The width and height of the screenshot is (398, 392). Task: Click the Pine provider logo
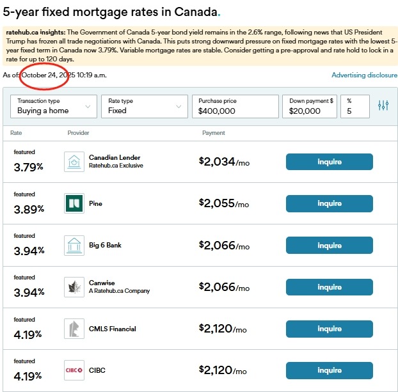pos(74,204)
